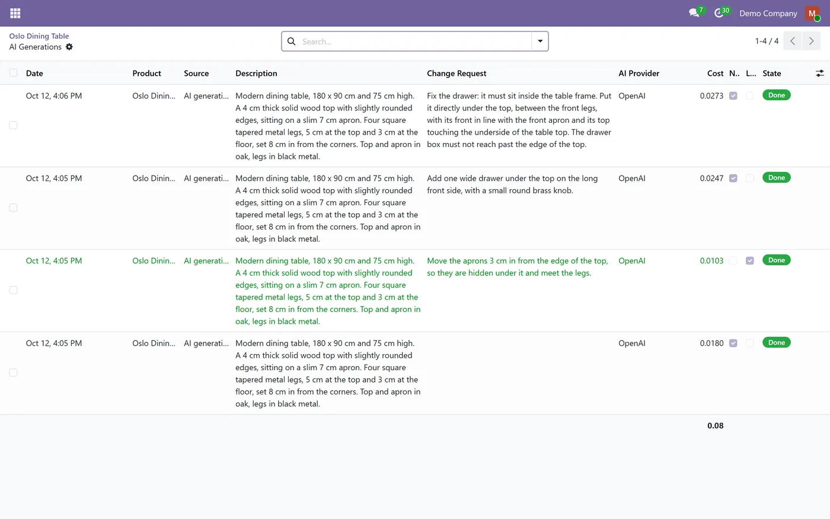Select the row checkbox for cost 0.0180
The height and width of the screenshot is (519, 830).
(x=13, y=372)
